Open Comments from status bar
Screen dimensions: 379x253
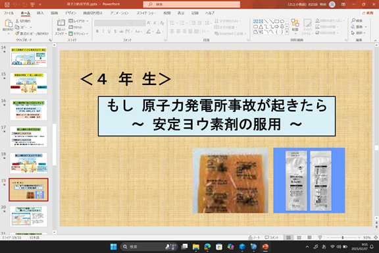click(272, 237)
